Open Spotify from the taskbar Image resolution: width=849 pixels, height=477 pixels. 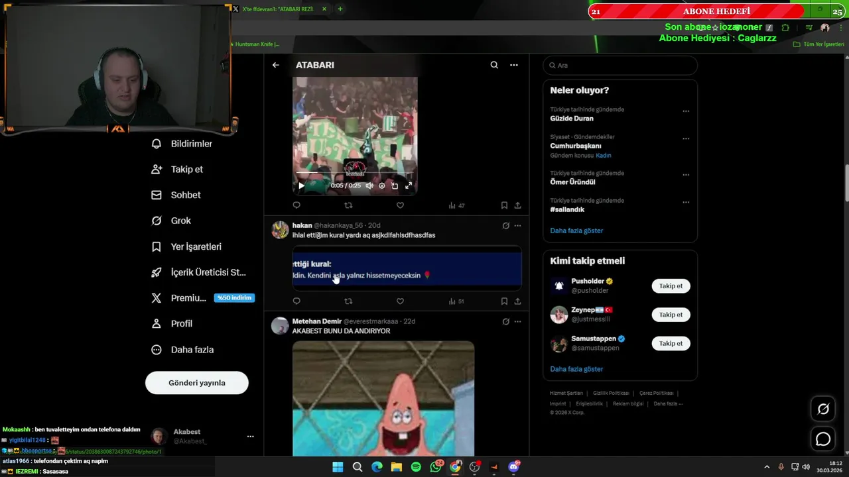(416, 467)
